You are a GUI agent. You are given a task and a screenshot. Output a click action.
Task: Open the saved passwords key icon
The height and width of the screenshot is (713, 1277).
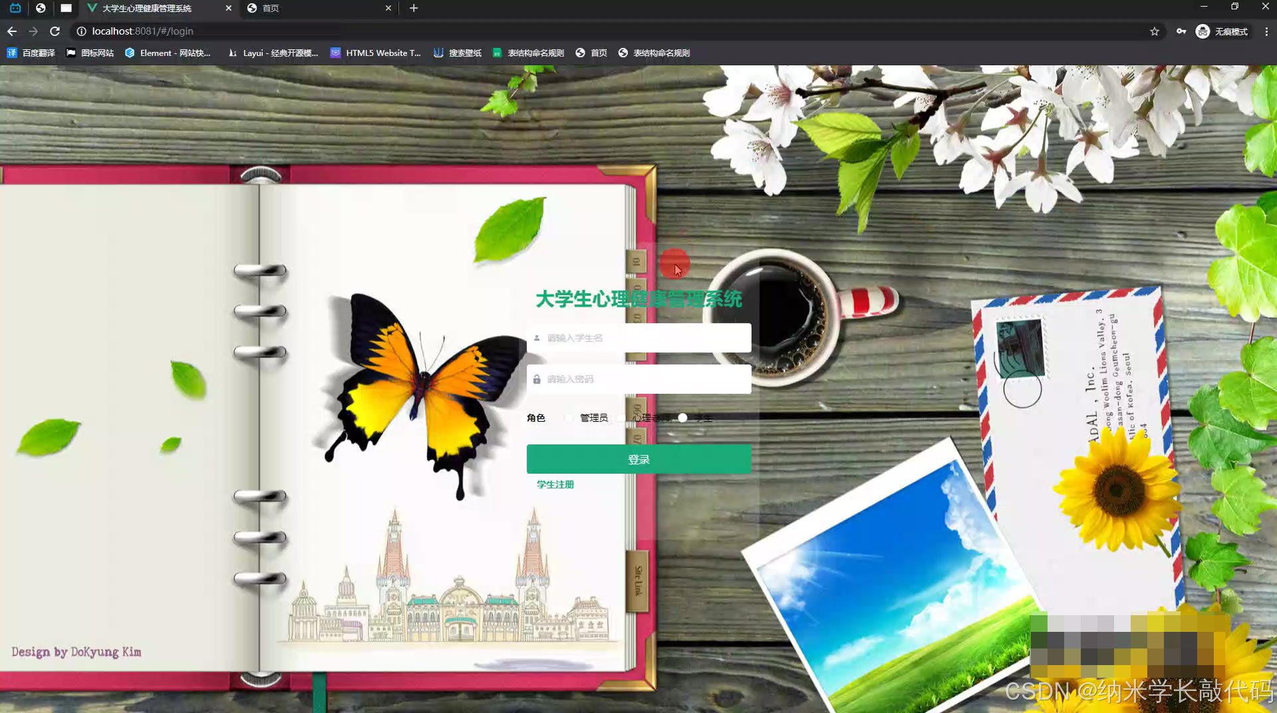coord(1181,31)
